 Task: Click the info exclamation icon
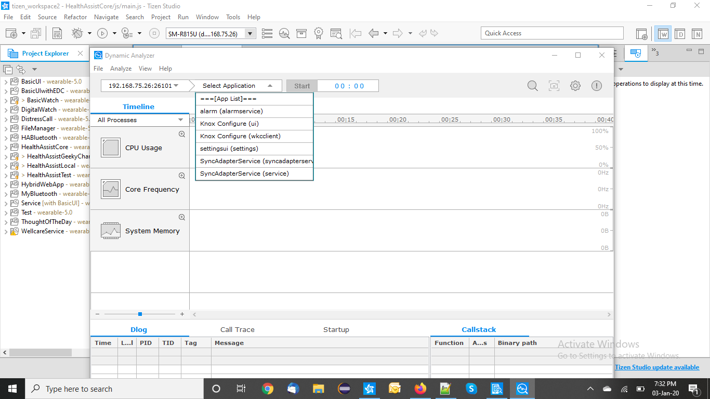[x=597, y=86]
